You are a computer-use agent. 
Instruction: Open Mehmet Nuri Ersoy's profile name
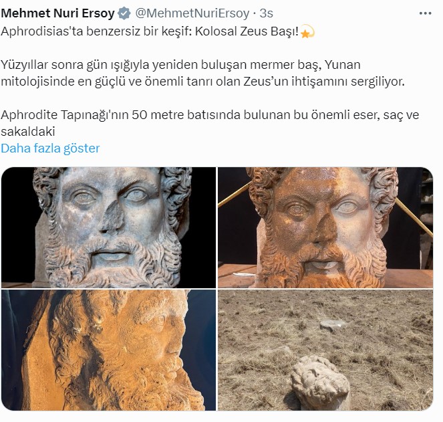(57, 13)
